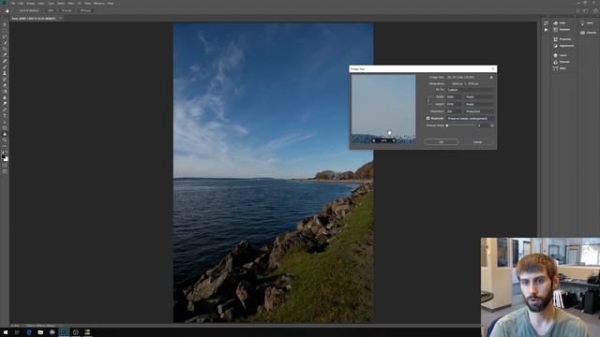Toggle the Resample checkbox
The height and width of the screenshot is (337, 600).
pyautogui.click(x=427, y=119)
